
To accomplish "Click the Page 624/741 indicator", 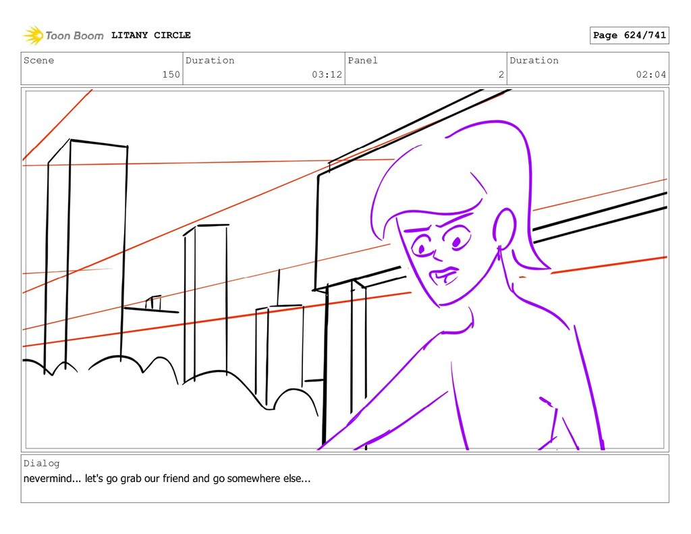I will coord(630,35).
